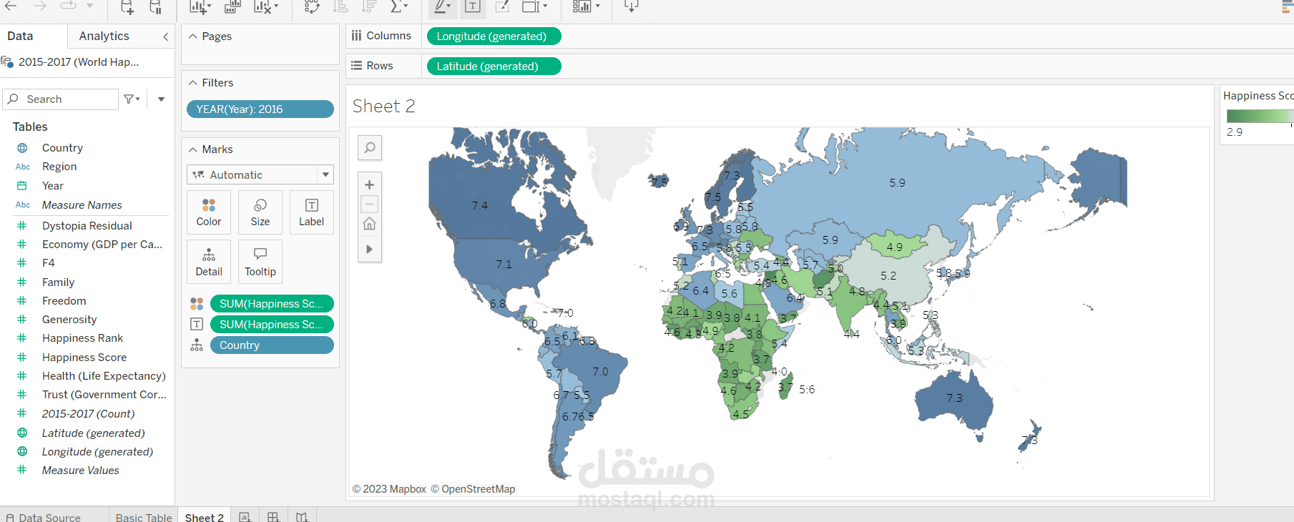Click the Highlight pen icon
Viewport: 1294px width, 522px height.
(x=441, y=7)
